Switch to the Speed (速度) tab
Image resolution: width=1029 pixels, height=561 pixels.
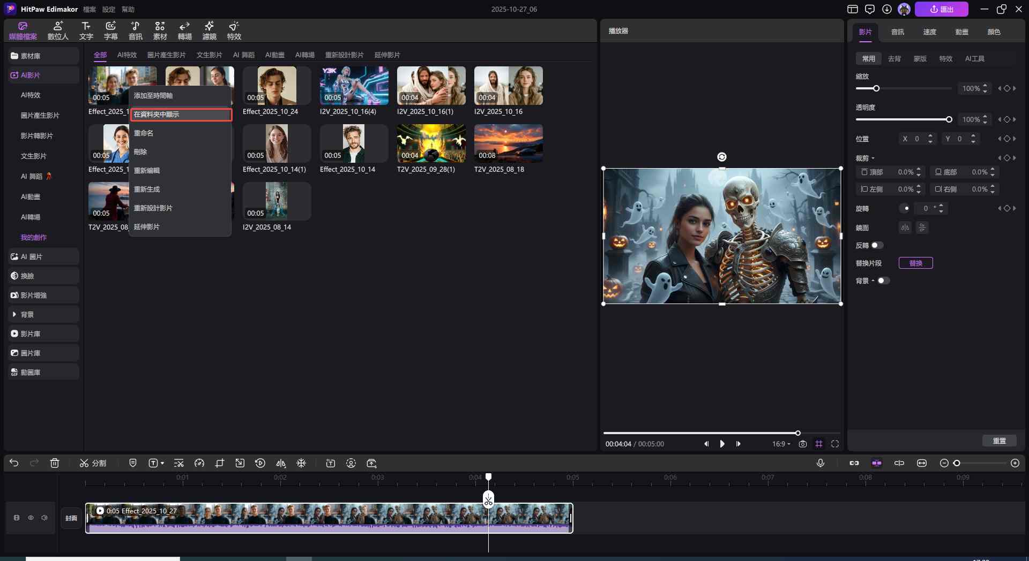pyautogui.click(x=929, y=32)
